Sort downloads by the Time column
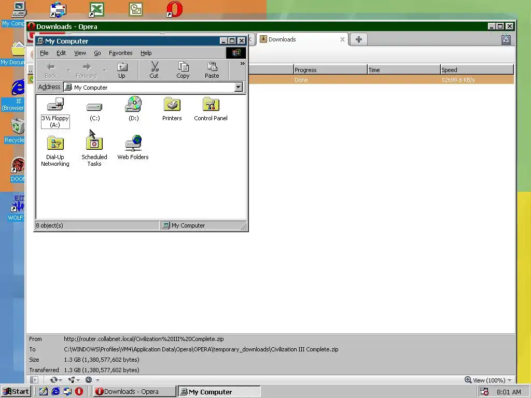This screenshot has width=531, height=398. 403,70
